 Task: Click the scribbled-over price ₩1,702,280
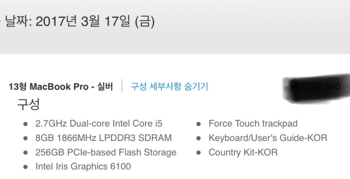(315, 87)
